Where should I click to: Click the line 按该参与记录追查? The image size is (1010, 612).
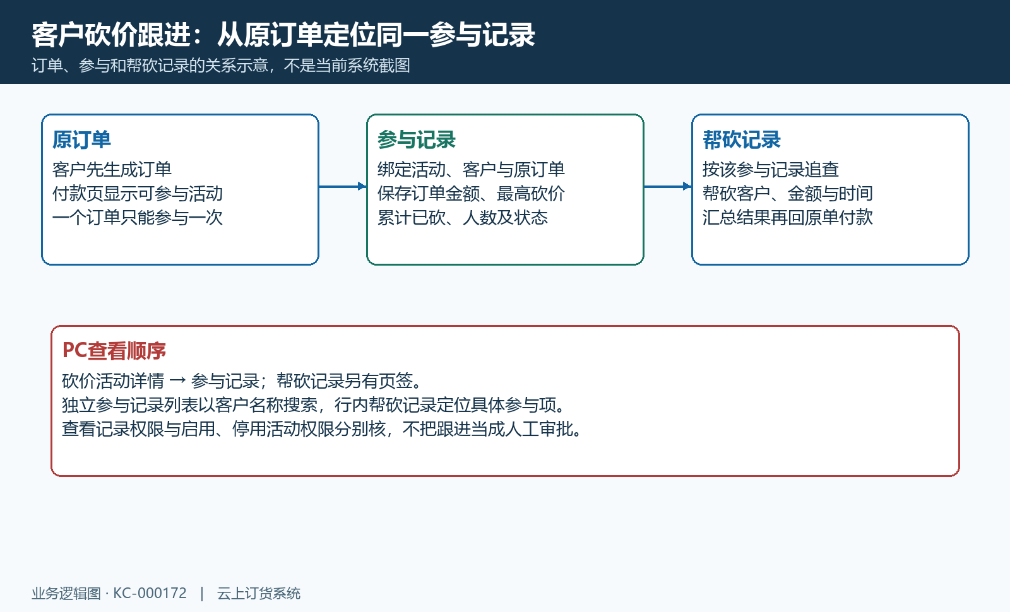(771, 169)
